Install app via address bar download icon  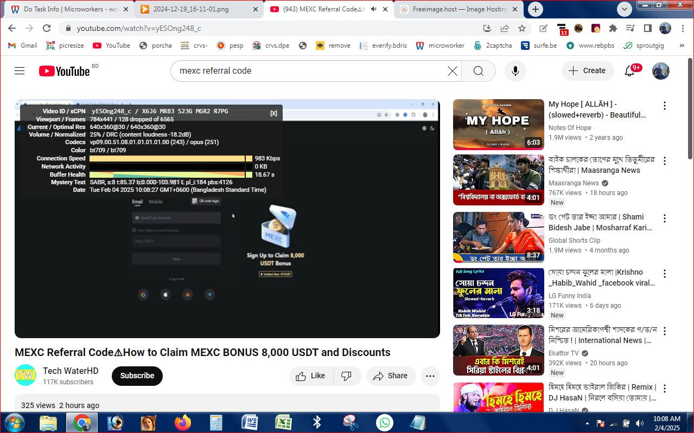click(x=487, y=28)
